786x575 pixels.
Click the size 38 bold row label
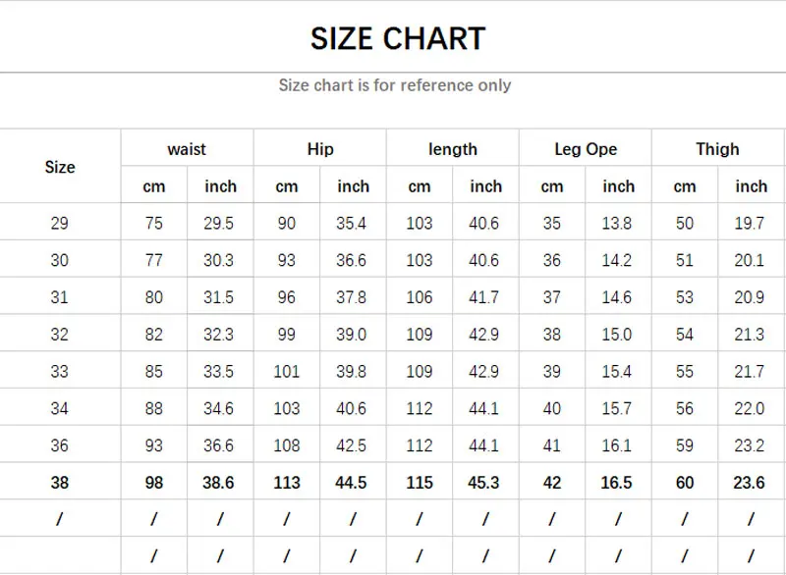pyautogui.click(x=60, y=483)
